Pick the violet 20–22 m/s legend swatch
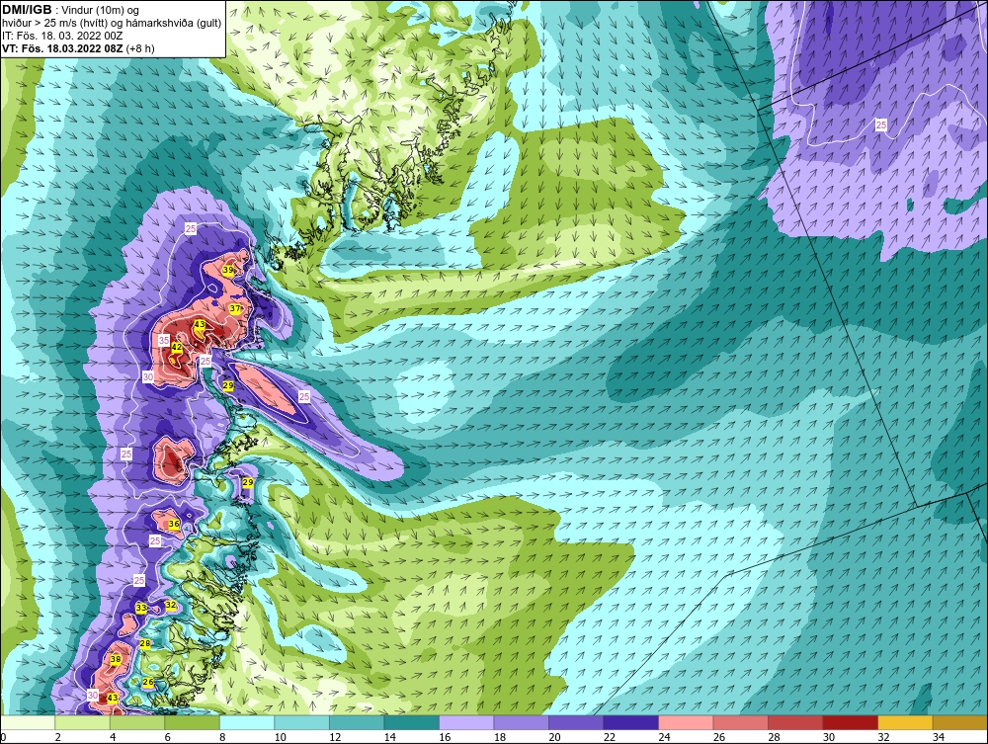988x744 pixels. click(x=576, y=722)
